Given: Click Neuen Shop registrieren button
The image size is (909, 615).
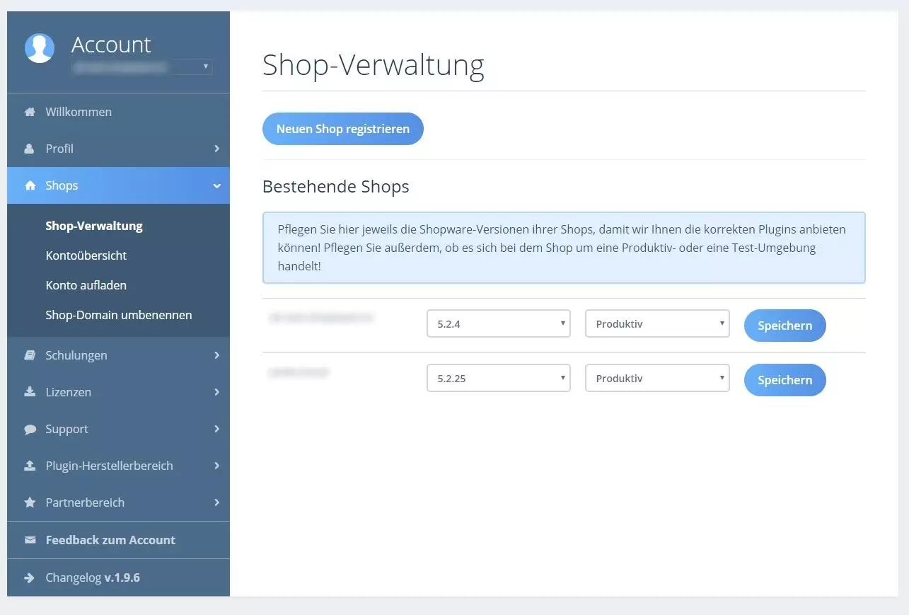Looking at the screenshot, I should [342, 129].
